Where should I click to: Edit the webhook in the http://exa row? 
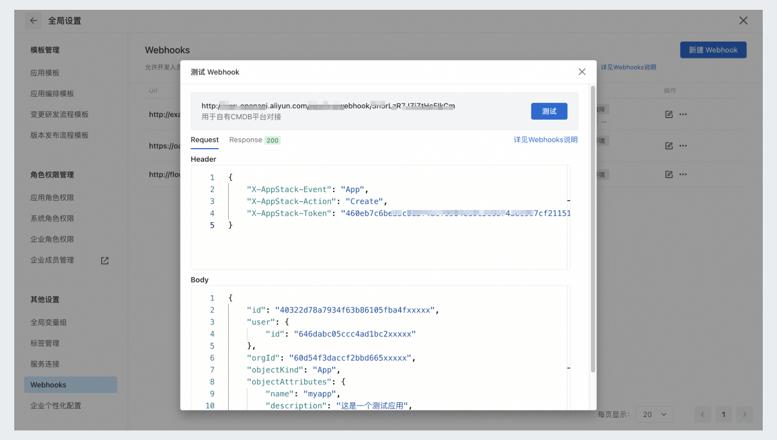[669, 114]
